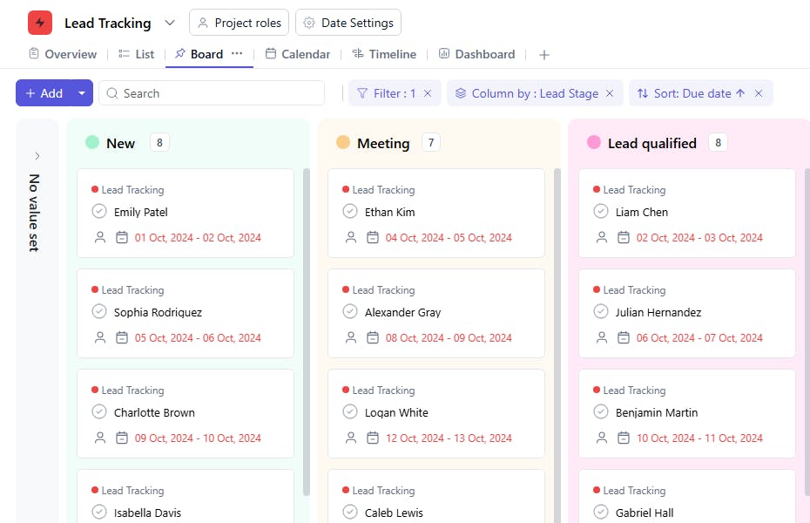Expand the No value set column
810x523 pixels.
coord(37,156)
